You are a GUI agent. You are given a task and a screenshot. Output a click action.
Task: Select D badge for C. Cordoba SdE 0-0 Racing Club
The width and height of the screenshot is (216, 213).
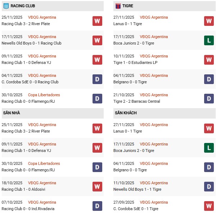tap(97, 79)
